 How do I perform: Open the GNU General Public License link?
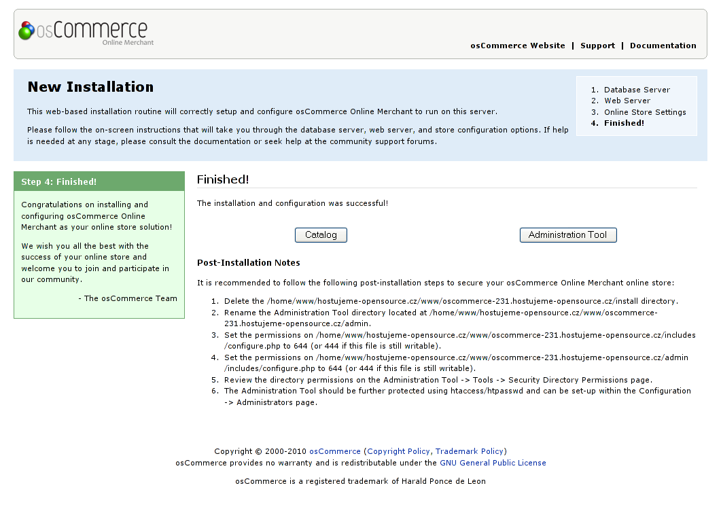point(493,463)
